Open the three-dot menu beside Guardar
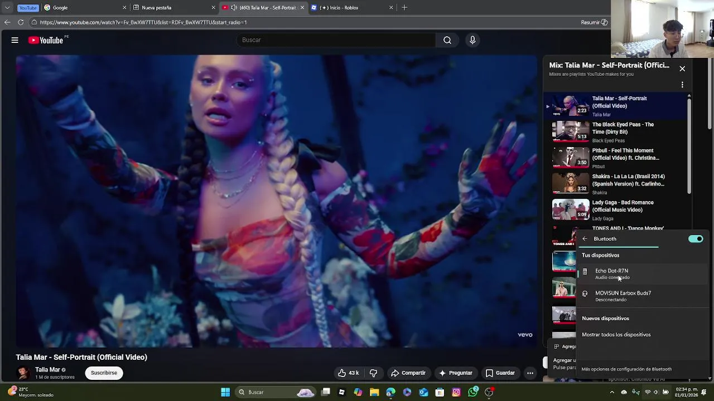714x401 pixels. pos(530,373)
